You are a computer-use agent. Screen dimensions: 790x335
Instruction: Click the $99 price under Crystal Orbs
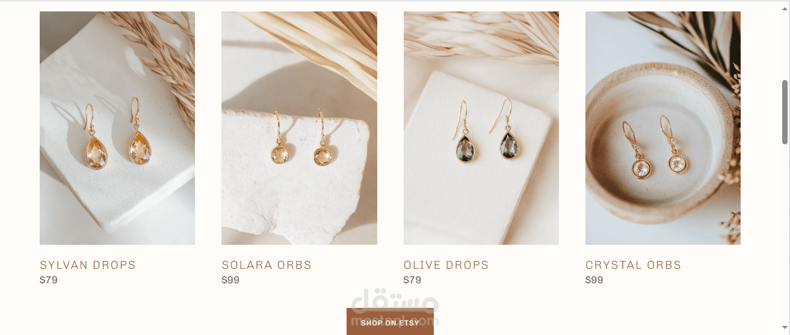point(594,280)
